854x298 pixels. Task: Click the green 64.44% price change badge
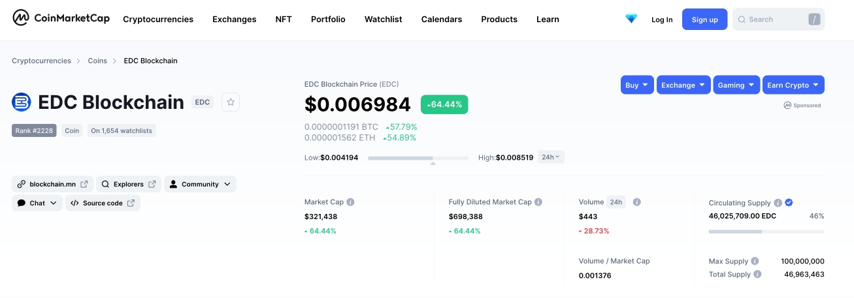[444, 104]
